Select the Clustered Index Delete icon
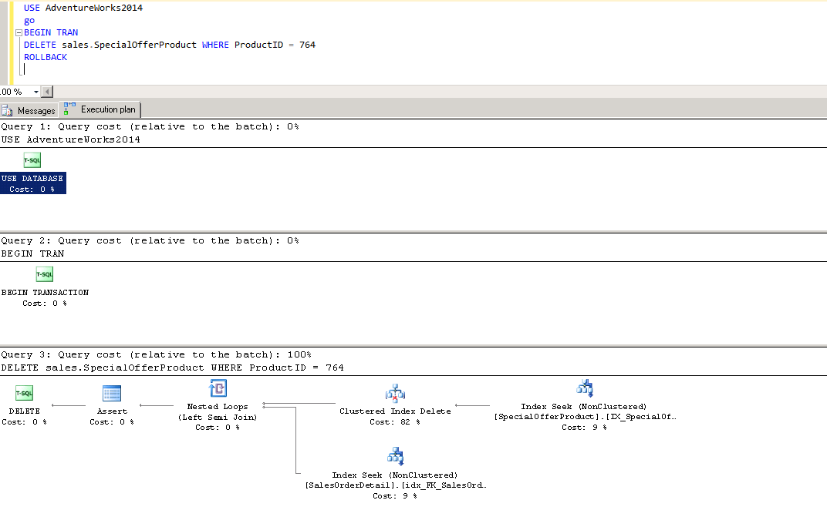 coord(395,393)
